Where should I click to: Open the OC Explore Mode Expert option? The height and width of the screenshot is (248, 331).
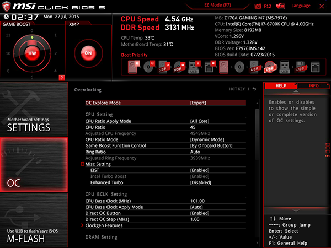(165, 103)
